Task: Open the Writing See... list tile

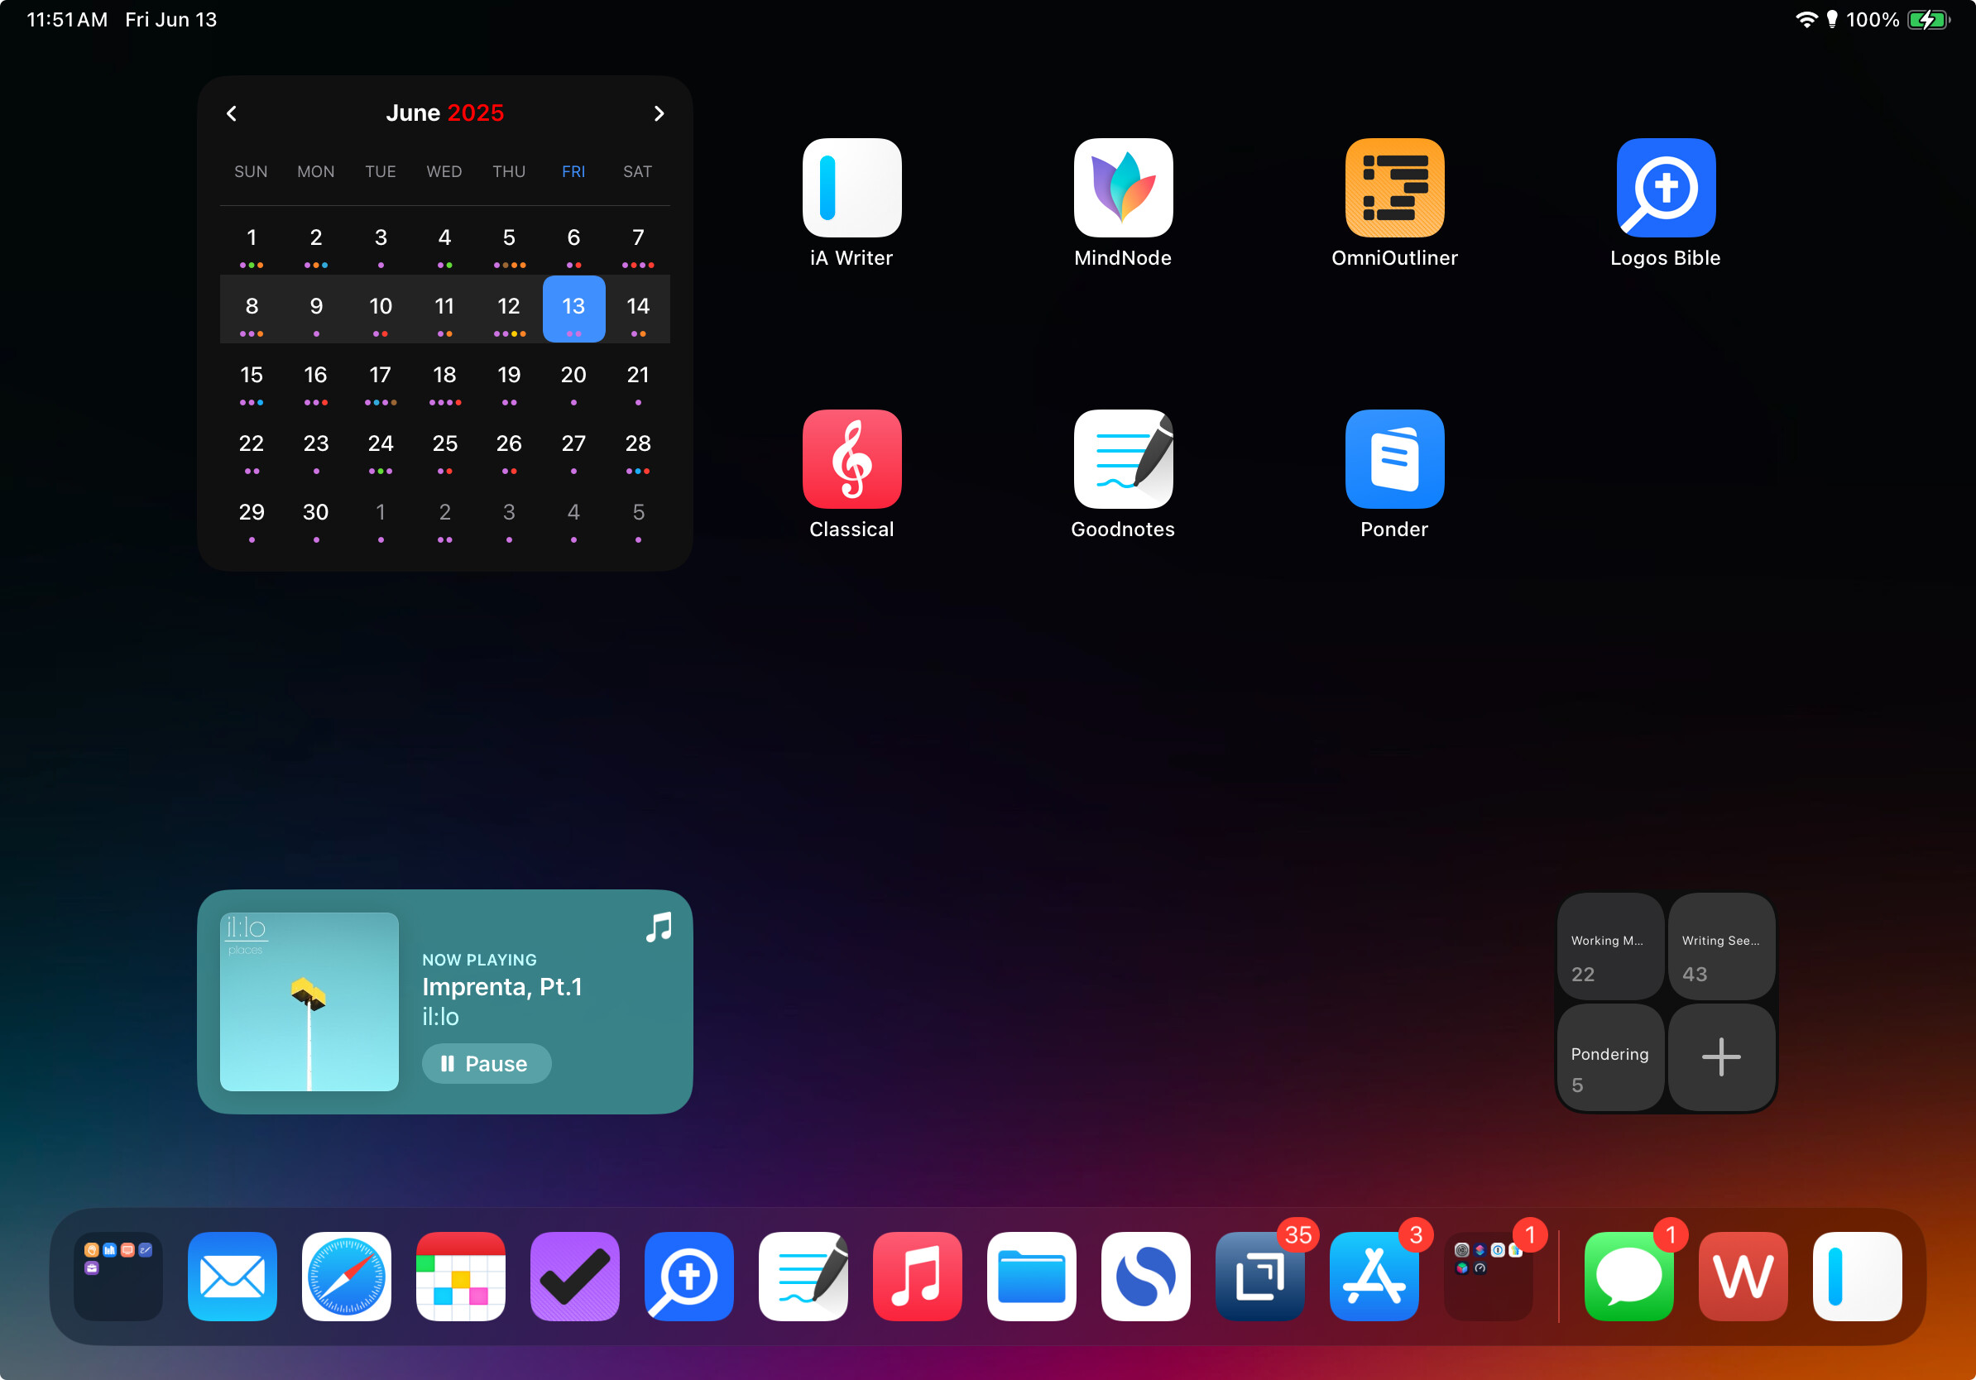Action: tap(1721, 946)
